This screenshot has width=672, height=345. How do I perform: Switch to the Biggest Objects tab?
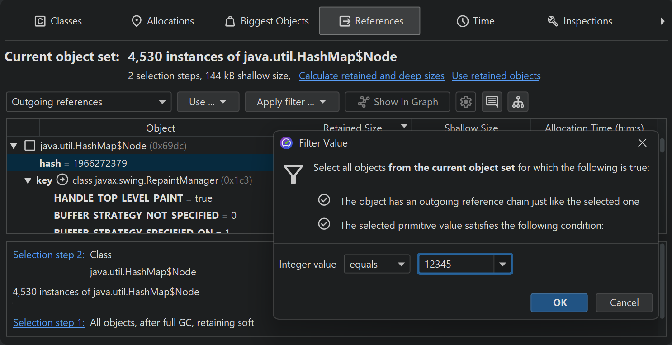pos(267,21)
